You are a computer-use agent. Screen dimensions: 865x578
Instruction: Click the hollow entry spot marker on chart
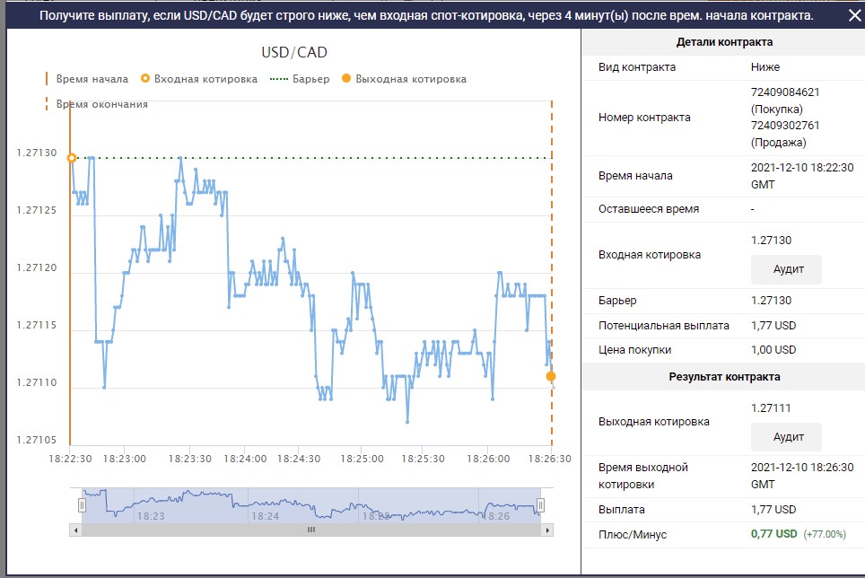tap(71, 158)
